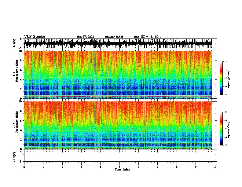Click inside the ch.1 spectrogram panel
Screen dimensions: 242x187
pos(118,75)
